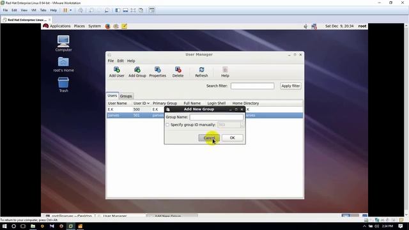409x230 pixels.
Task: Open the Windows notification center
Action: point(401,226)
